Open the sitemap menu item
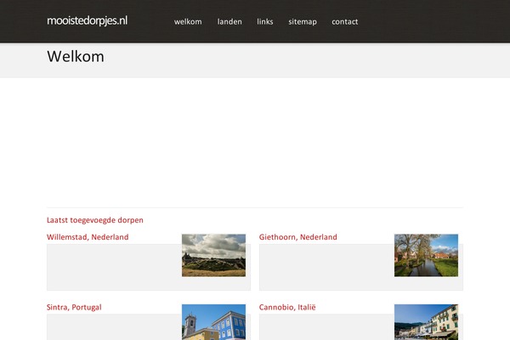Viewport: 510px width, 340px height. tap(303, 22)
